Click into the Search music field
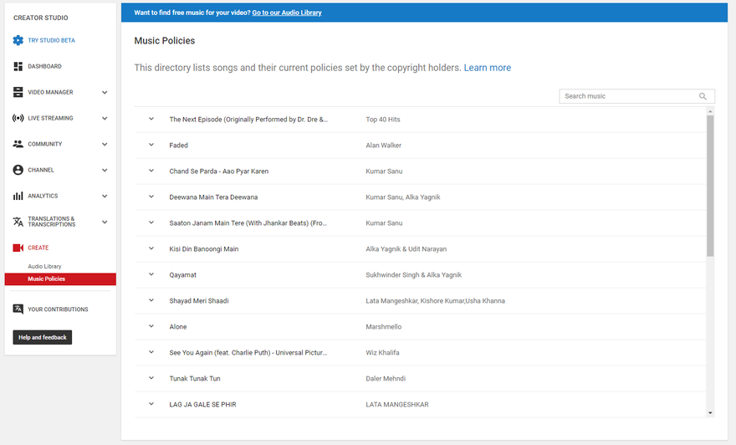The height and width of the screenshot is (445, 736). tap(629, 96)
